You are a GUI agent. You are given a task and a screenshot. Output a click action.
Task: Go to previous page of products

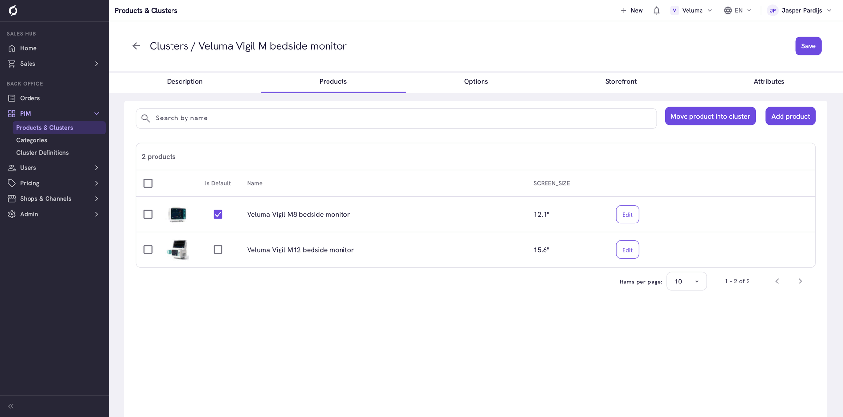(777, 281)
